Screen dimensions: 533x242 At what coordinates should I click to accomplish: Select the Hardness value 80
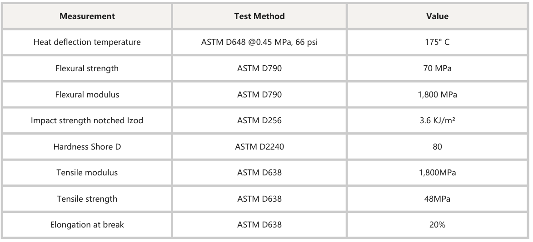[x=437, y=146]
